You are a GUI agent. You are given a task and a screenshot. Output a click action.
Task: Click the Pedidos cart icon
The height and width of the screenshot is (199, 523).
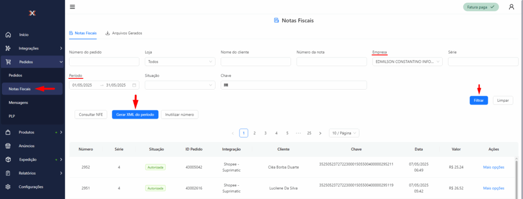click(x=8, y=62)
